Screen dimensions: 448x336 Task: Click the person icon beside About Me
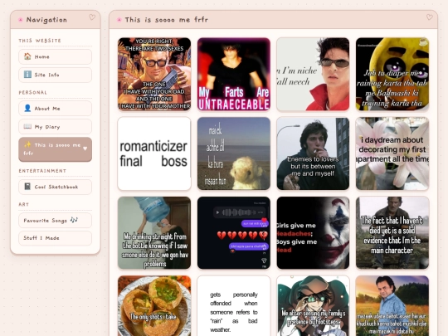[27, 108]
